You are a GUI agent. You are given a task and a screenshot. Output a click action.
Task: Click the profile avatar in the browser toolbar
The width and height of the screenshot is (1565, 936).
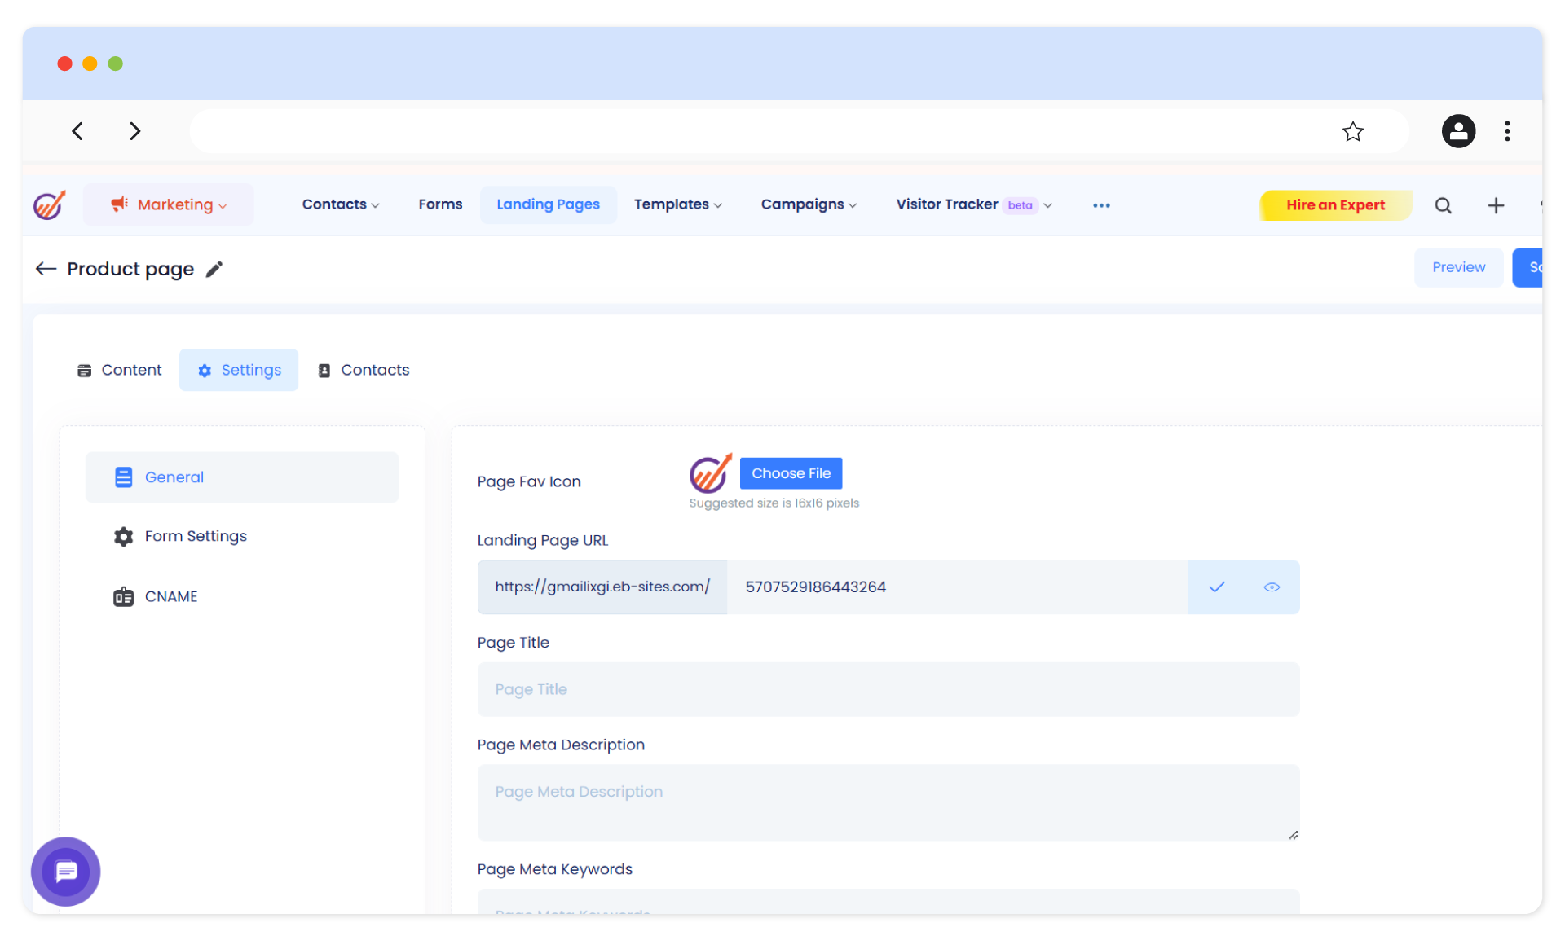1458,131
